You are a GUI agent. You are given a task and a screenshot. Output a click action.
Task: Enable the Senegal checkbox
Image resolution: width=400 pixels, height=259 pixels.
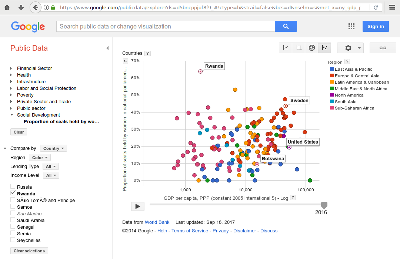click(13, 227)
